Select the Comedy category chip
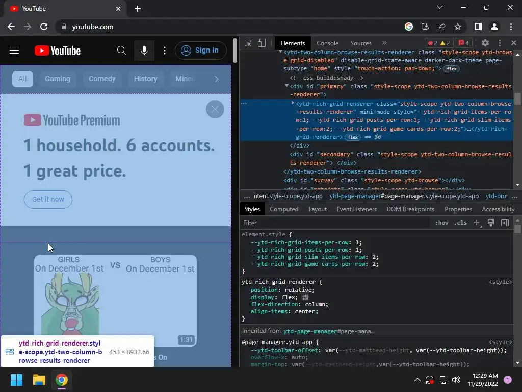The height and width of the screenshot is (392, 522). [x=102, y=79]
